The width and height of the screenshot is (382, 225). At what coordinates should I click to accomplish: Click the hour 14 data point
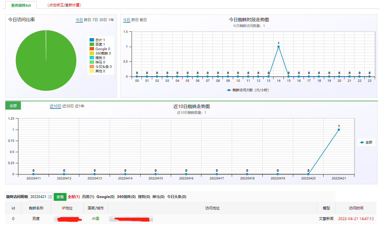pyautogui.click(x=279, y=47)
